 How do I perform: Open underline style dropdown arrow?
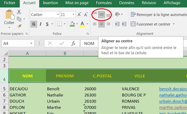(x=52, y=24)
